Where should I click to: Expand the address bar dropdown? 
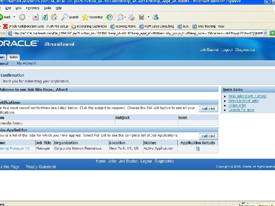(265, 33)
